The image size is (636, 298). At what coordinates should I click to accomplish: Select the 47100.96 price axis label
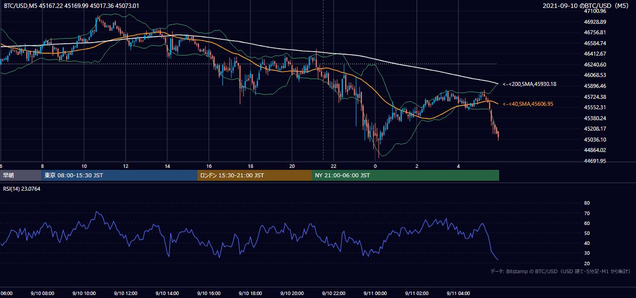click(x=595, y=11)
